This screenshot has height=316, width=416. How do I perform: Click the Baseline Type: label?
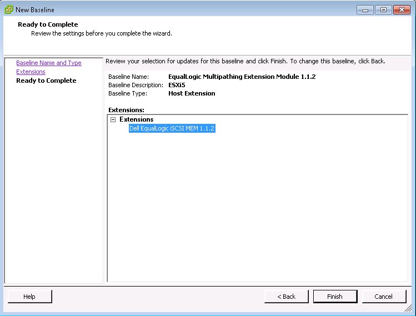tap(128, 93)
